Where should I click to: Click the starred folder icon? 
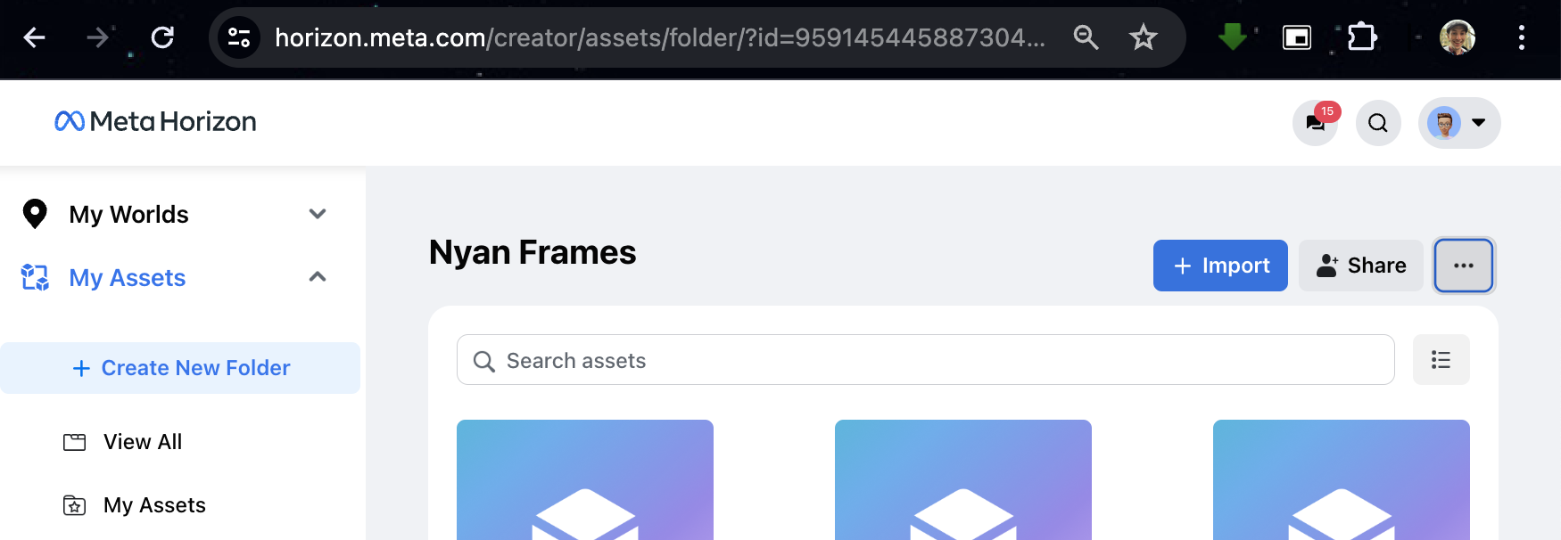click(x=75, y=506)
